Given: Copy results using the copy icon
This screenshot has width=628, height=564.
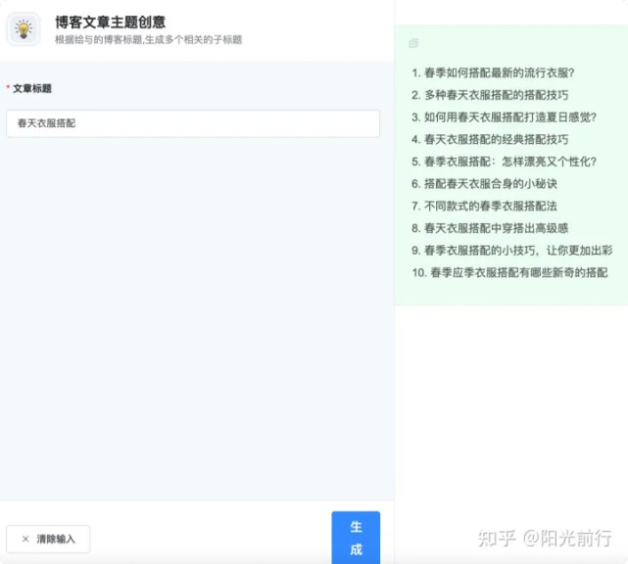Looking at the screenshot, I should click(x=413, y=43).
